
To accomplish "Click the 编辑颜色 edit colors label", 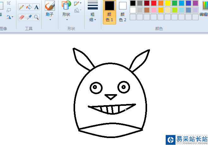I will tap(204, 14).
